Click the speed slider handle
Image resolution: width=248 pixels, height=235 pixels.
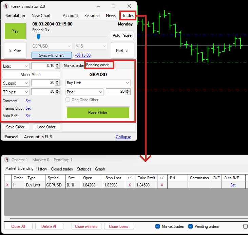(x=38, y=37)
